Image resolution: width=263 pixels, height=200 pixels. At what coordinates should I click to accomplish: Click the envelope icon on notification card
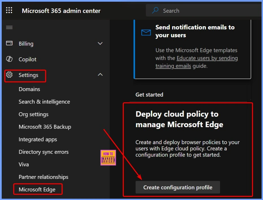[146, 32]
